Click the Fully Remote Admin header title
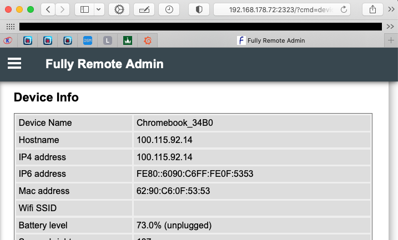The image size is (398, 240). tap(104, 64)
